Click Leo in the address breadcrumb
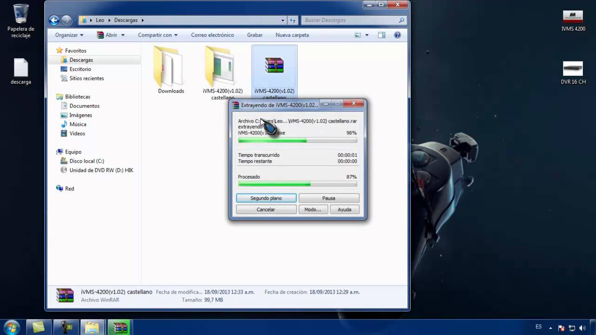The width and height of the screenshot is (596, 335). pyautogui.click(x=100, y=20)
